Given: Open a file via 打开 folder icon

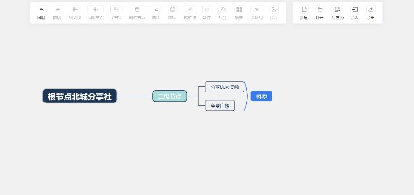Looking at the screenshot, I should [x=320, y=9].
